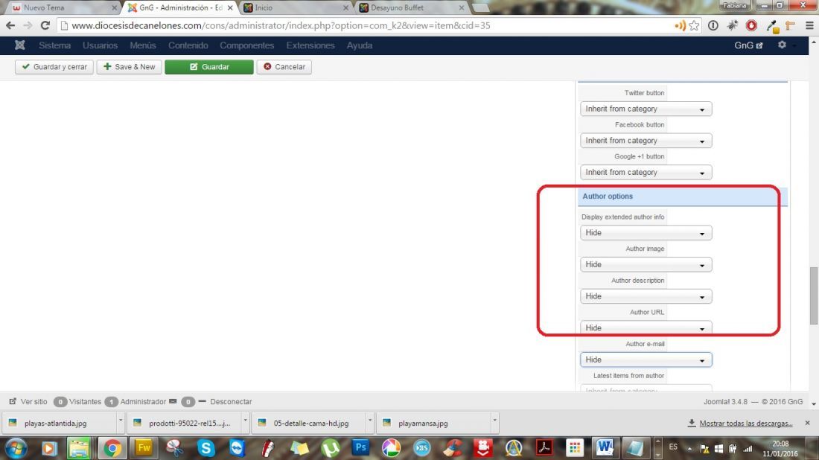Switch to the Inicio browser tab
Screen dimensions: 819x460
(295, 8)
